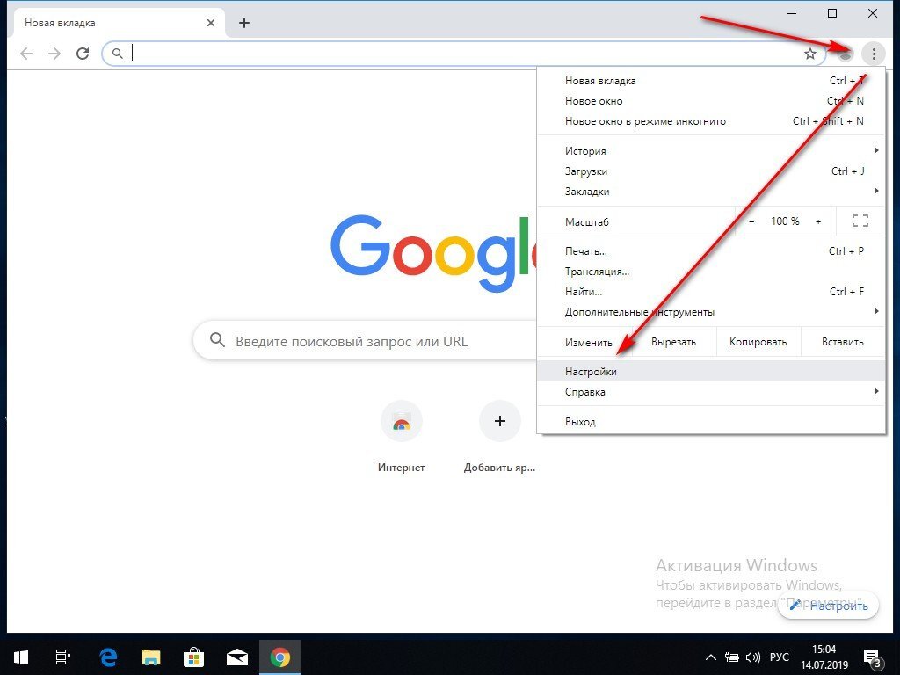Click magnifier icon in Google search box

coord(217,340)
